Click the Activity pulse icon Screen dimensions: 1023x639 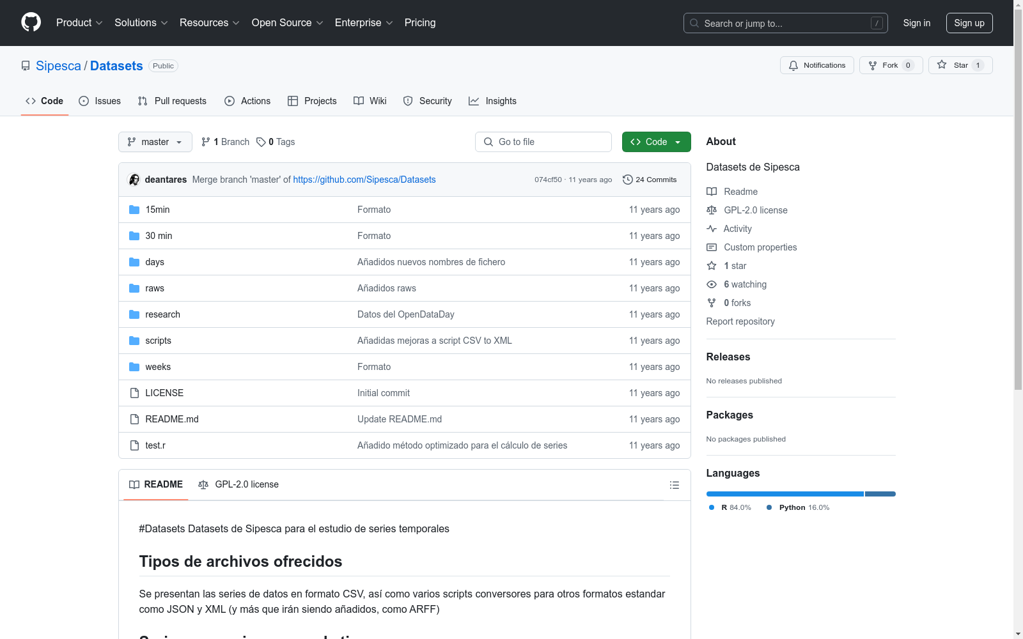712,229
